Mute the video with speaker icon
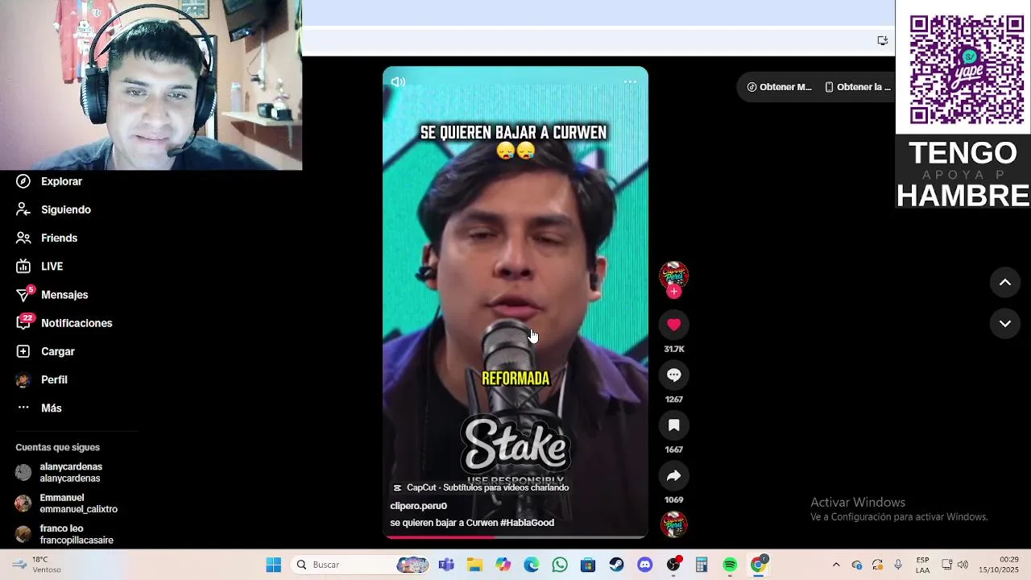Screen dimensions: 1031x580 pyautogui.click(x=398, y=81)
